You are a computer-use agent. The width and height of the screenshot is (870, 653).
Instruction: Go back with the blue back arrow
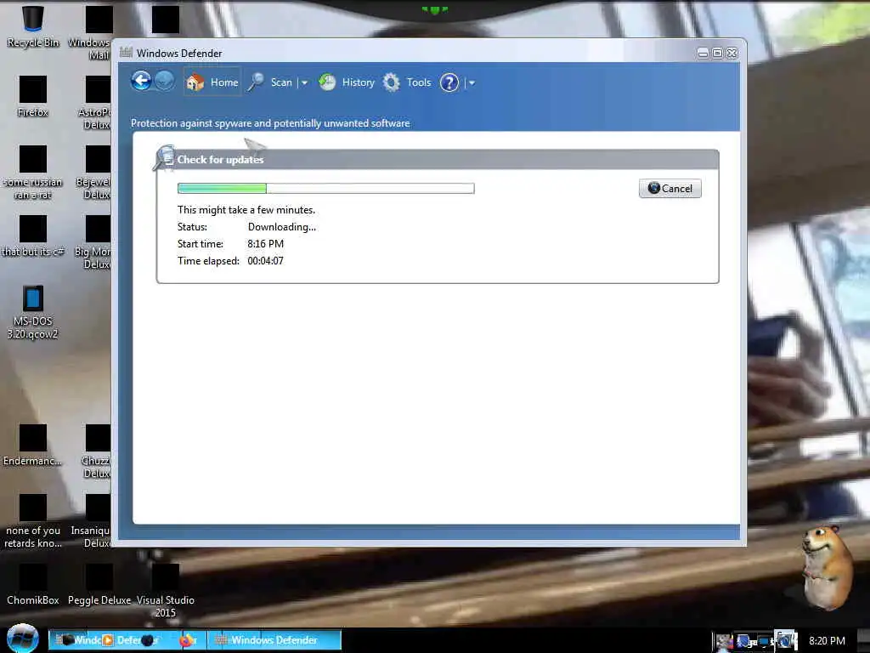pos(141,82)
